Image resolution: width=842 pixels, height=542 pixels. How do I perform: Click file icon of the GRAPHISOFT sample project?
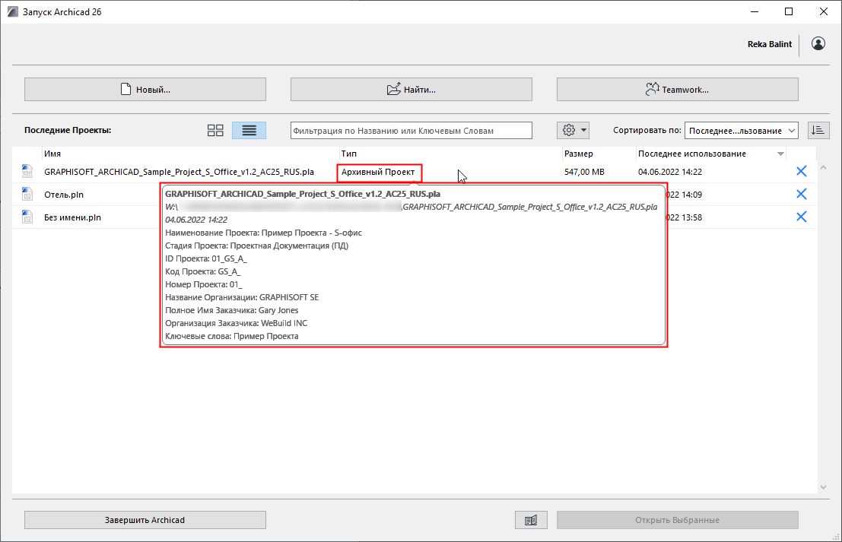[x=27, y=171]
